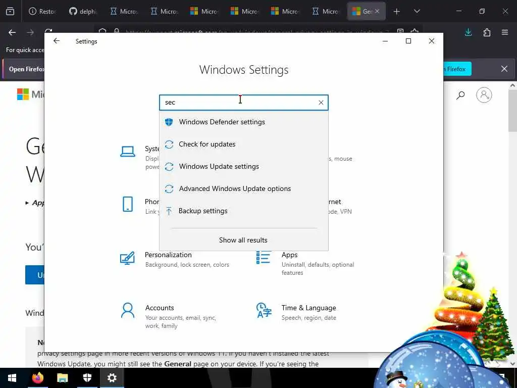Open a new Firefox tab
Image resolution: width=517 pixels, height=388 pixels.
397,12
